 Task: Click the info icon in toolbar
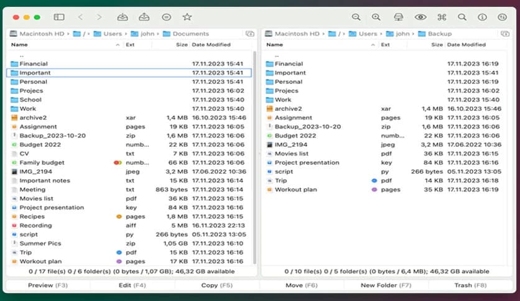pos(483,17)
